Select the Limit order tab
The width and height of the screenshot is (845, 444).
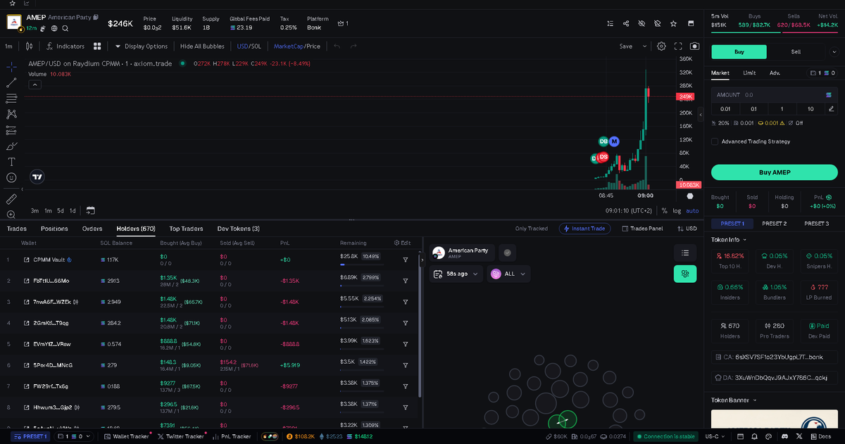pos(749,72)
